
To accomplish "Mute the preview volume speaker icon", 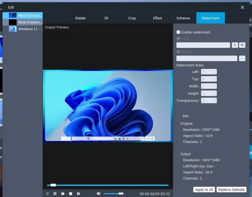I will point(99,194).
